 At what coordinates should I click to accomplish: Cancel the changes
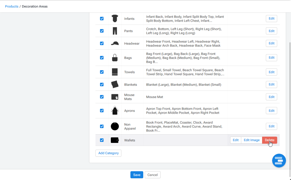[x=153, y=175]
